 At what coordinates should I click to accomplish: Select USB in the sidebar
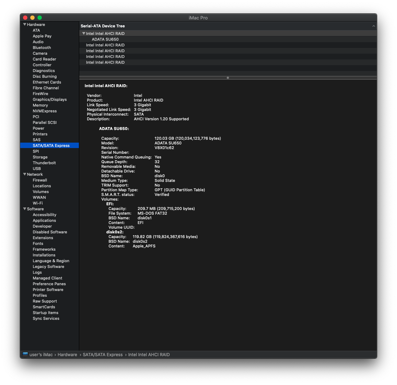point(37,169)
